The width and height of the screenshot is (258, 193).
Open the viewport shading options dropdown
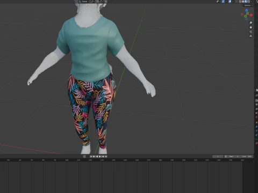[252, 2]
